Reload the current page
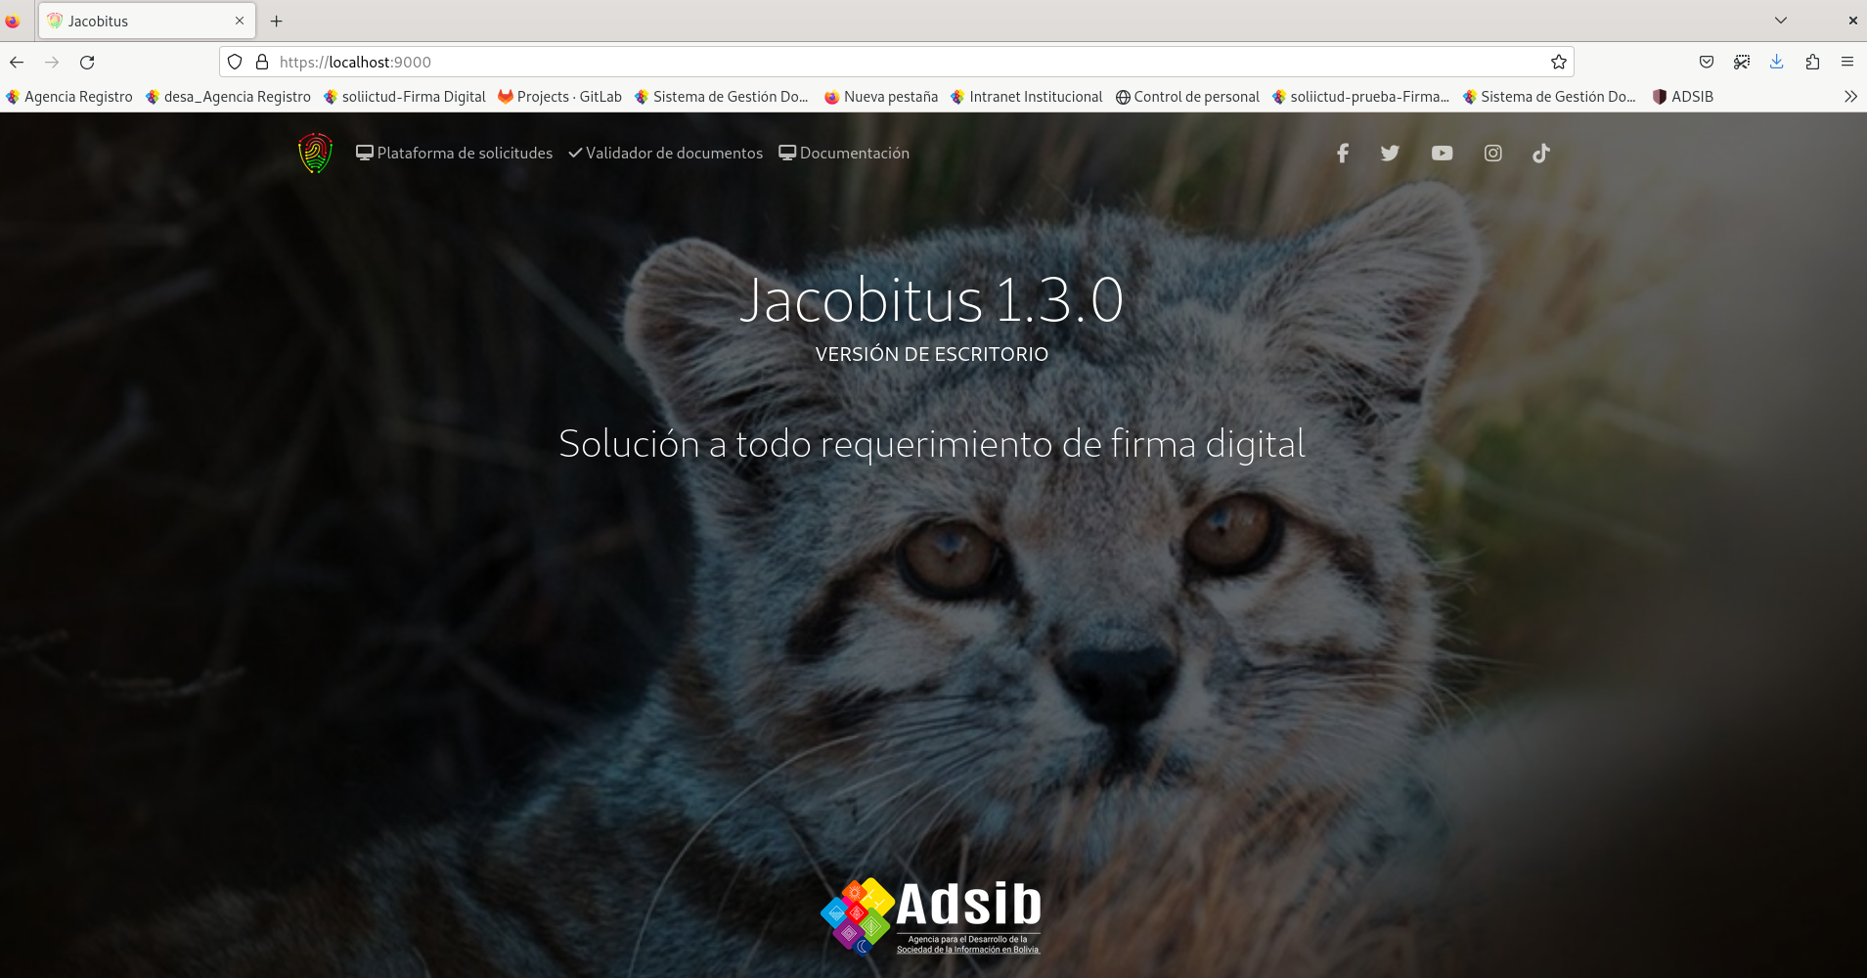Viewport: 1867px width, 978px height. tap(87, 63)
